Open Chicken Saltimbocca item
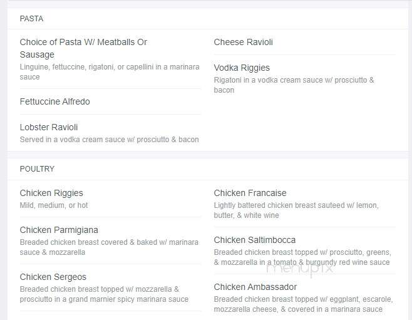 coord(255,240)
